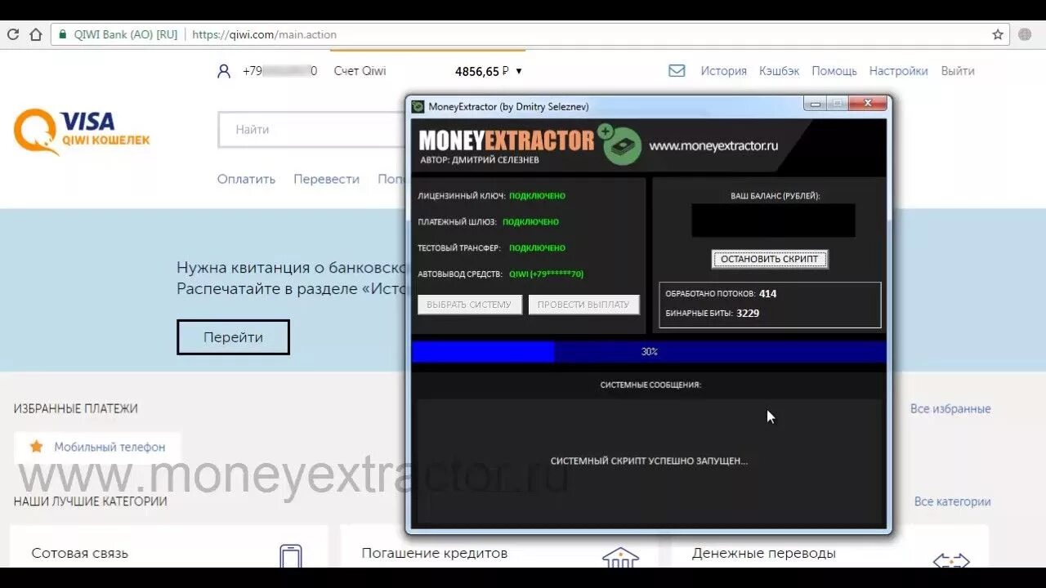The image size is (1046, 588).
Task: Open Помощь in QIWI header
Action: click(x=834, y=71)
